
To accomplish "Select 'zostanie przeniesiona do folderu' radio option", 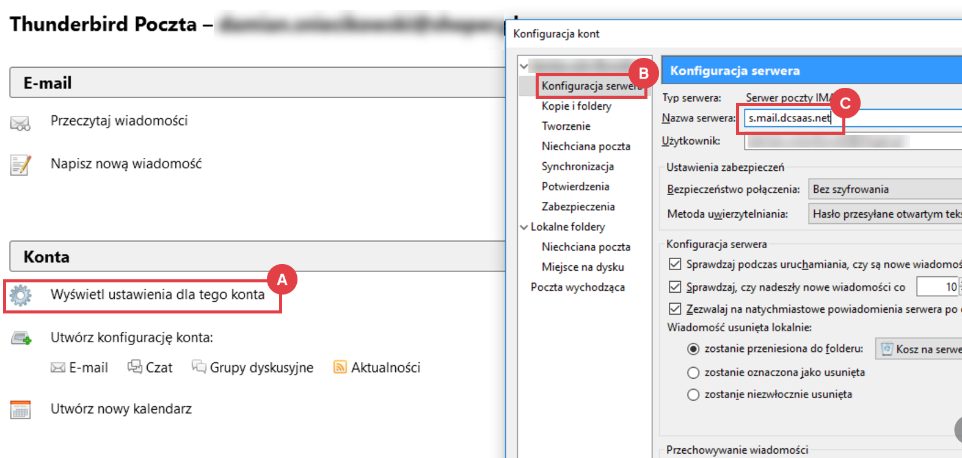I will [693, 349].
